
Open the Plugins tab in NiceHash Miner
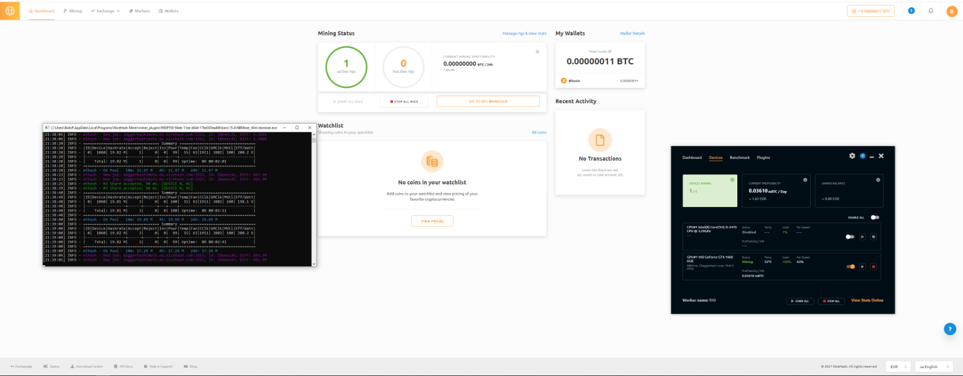point(763,158)
